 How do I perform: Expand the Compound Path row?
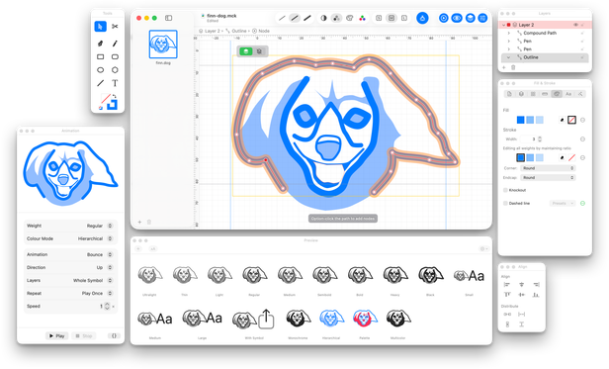(x=509, y=33)
